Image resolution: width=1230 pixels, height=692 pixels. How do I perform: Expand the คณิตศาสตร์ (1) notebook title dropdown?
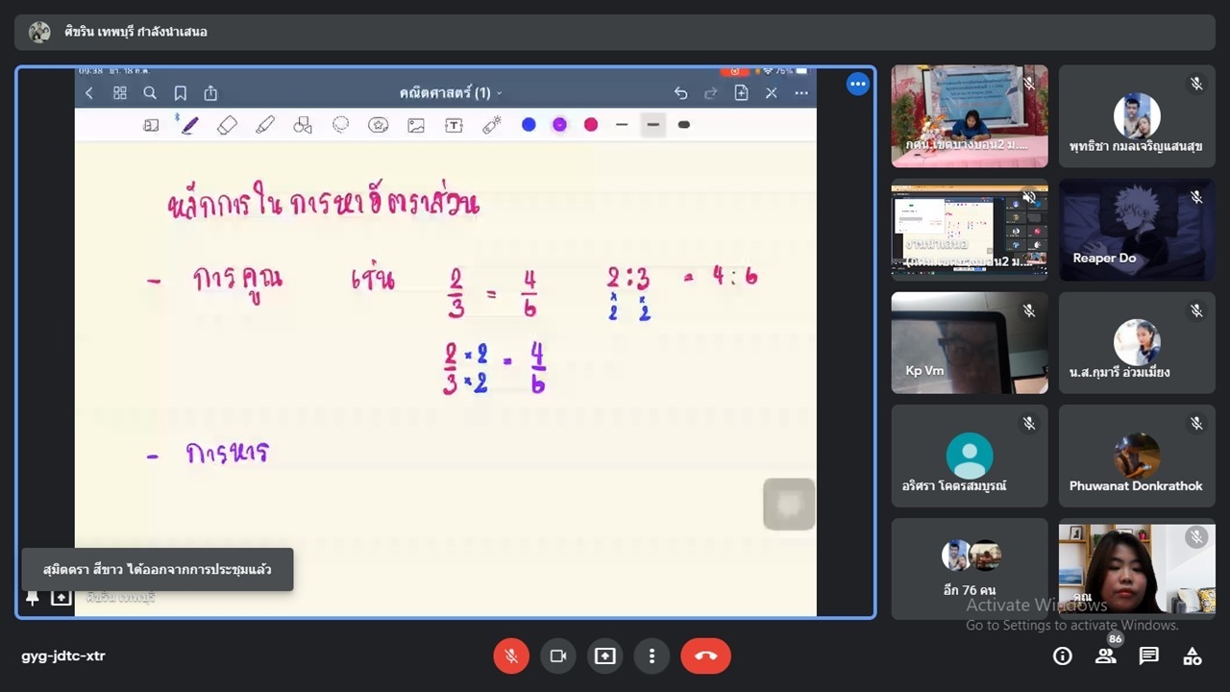[450, 93]
